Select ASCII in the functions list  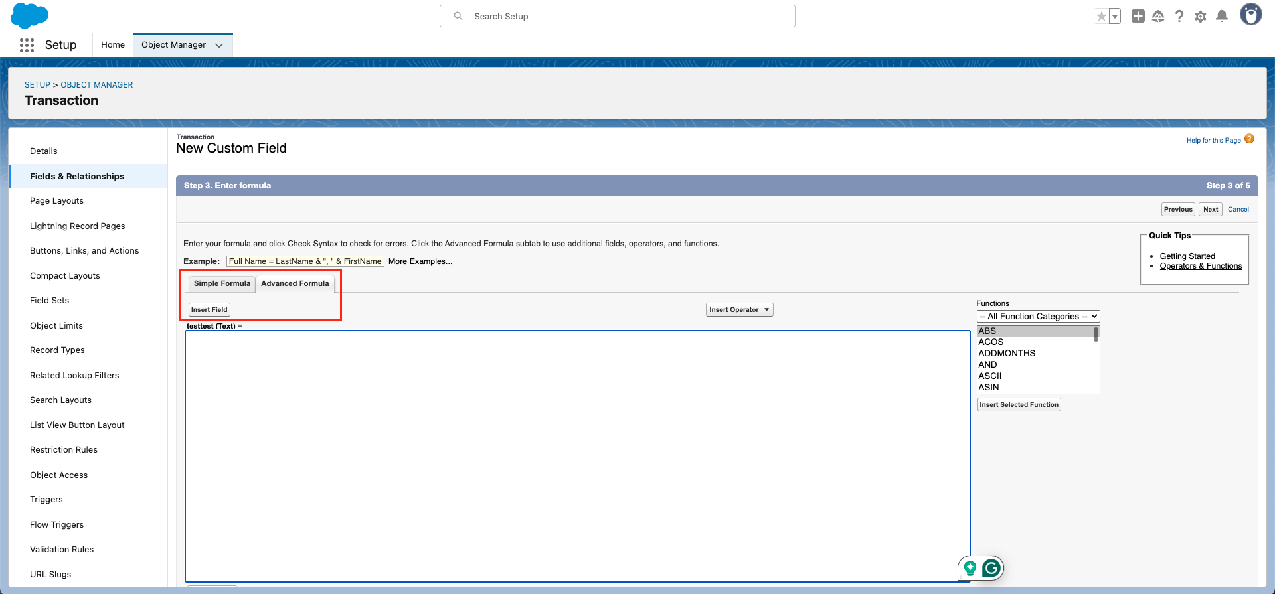1035,376
